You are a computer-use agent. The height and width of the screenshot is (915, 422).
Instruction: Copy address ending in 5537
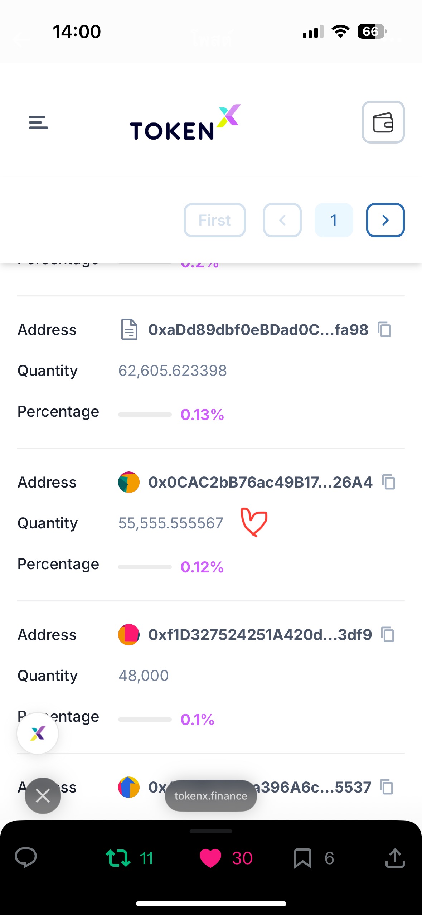coord(387,787)
